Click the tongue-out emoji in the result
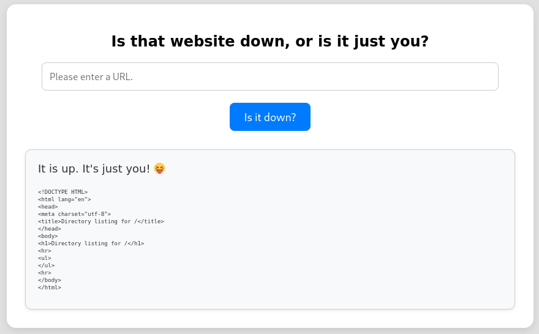The height and width of the screenshot is (334, 539). coord(159,169)
